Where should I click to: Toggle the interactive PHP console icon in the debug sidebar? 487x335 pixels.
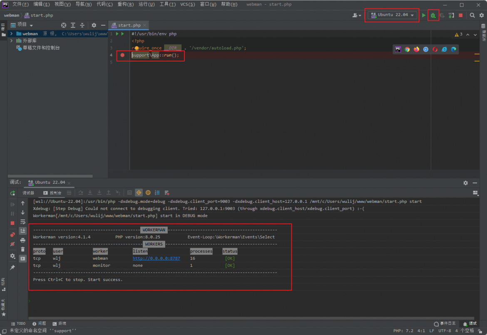[22, 259]
